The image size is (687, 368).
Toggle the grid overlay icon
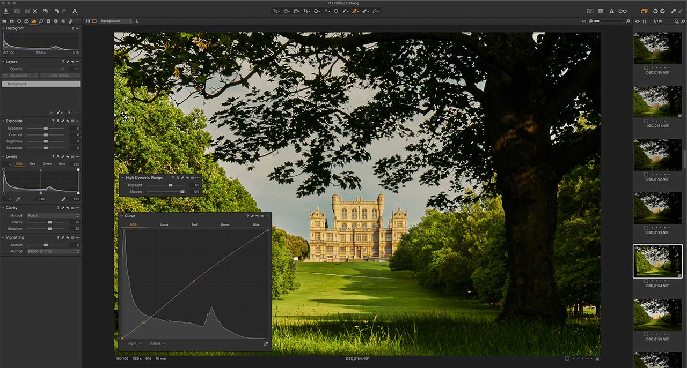pos(601,11)
